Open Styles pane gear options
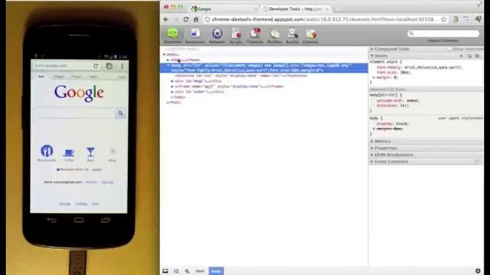Image resolution: width=490 pixels, height=275 pixels. coord(477,56)
